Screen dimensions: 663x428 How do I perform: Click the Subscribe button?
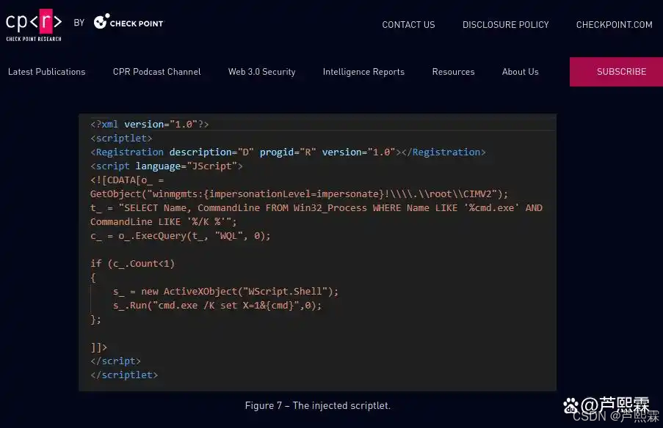pyautogui.click(x=617, y=72)
